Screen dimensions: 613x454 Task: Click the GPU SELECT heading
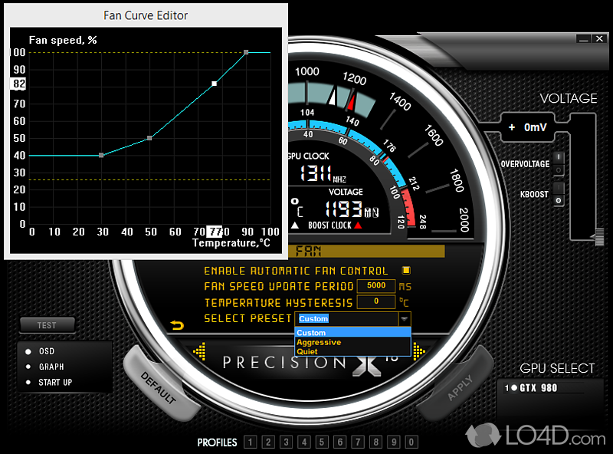(x=557, y=368)
